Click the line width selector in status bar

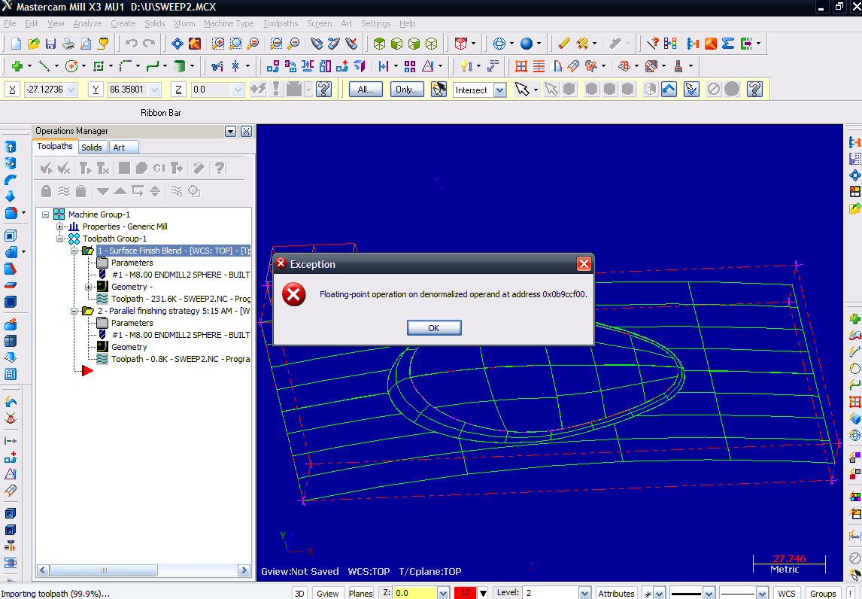tap(744, 593)
